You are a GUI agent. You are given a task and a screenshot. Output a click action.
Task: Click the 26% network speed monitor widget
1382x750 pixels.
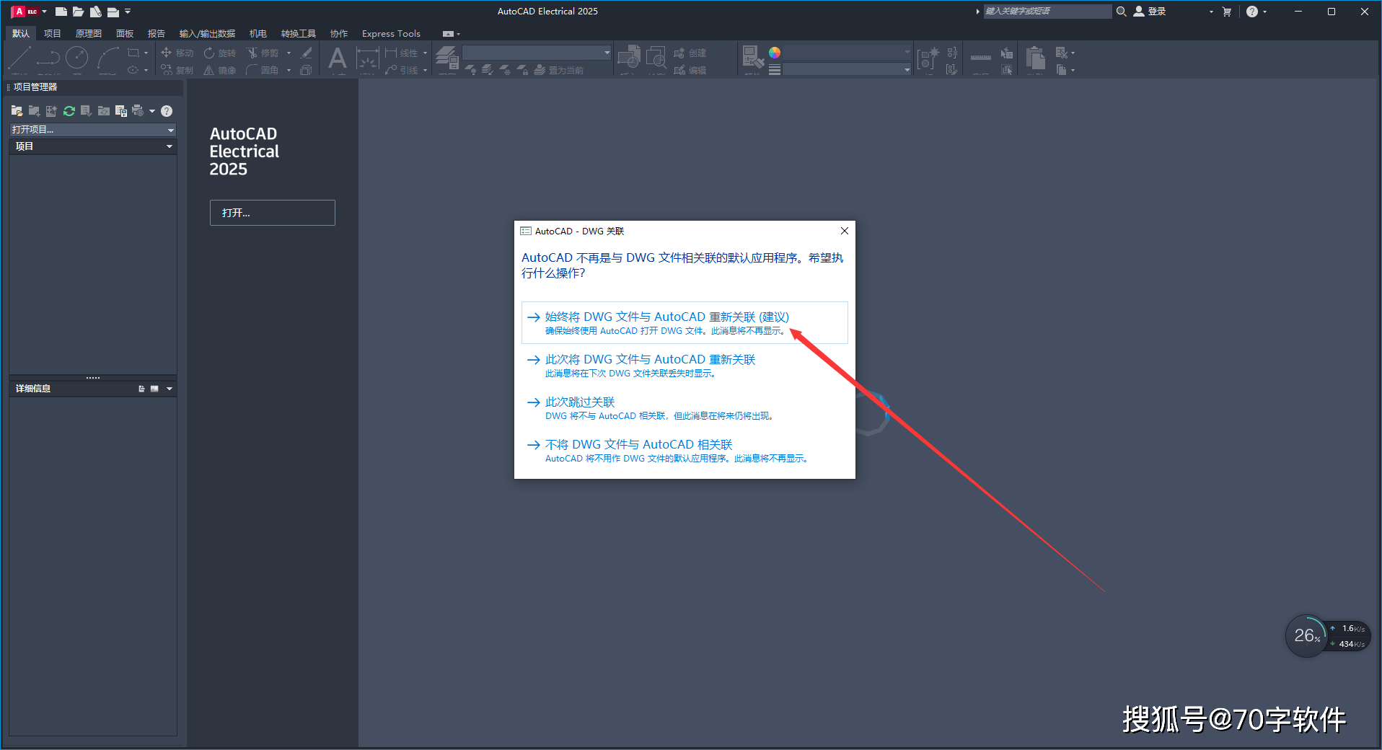pyautogui.click(x=1327, y=636)
